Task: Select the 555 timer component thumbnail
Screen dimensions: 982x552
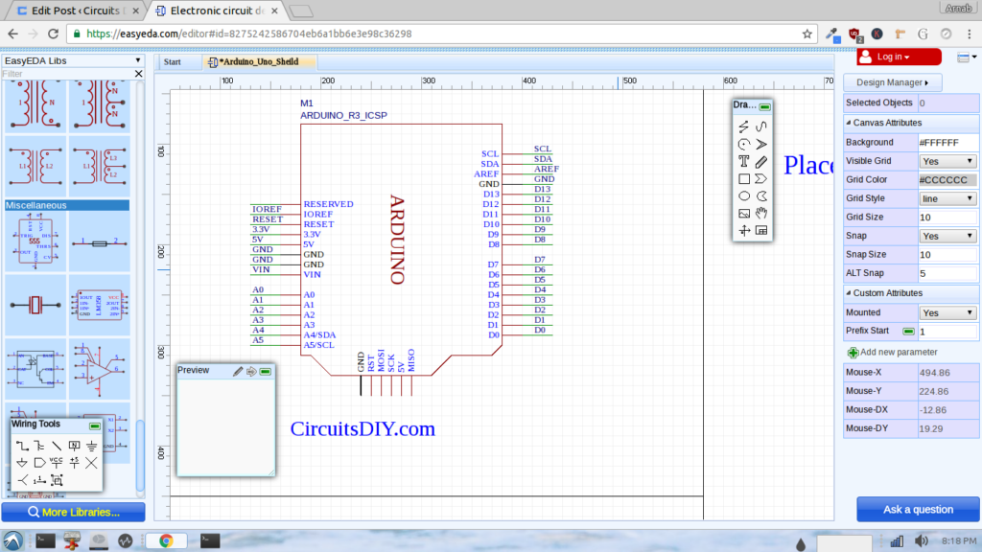Action: (x=35, y=241)
